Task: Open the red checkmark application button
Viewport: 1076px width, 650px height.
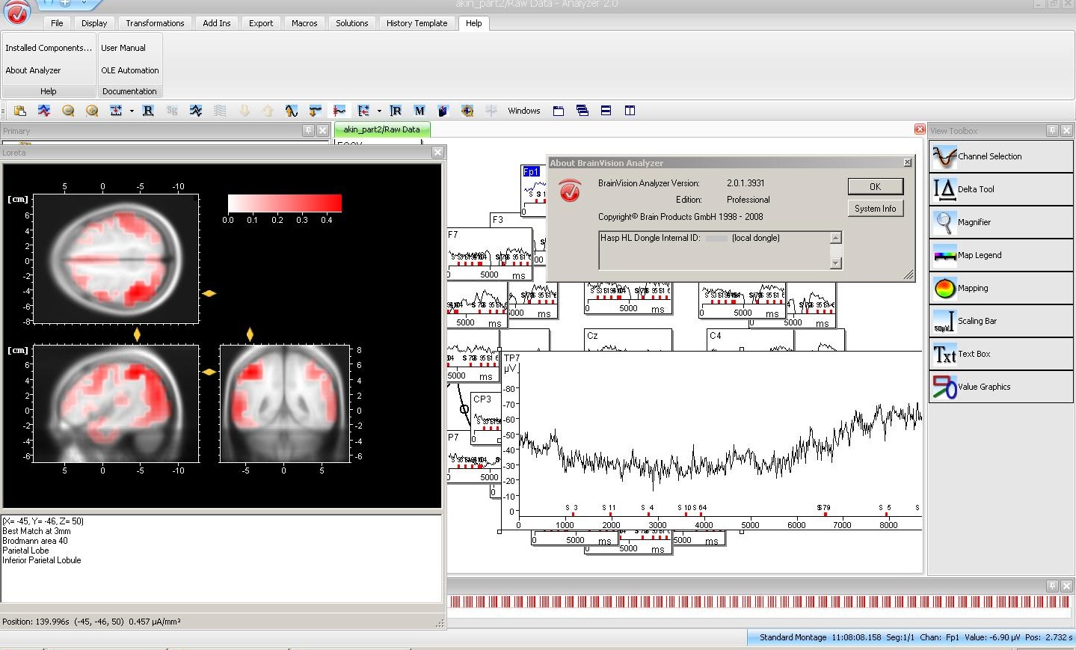Action: coord(18,12)
